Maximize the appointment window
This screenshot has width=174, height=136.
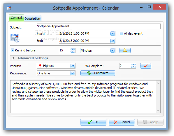(149, 7)
